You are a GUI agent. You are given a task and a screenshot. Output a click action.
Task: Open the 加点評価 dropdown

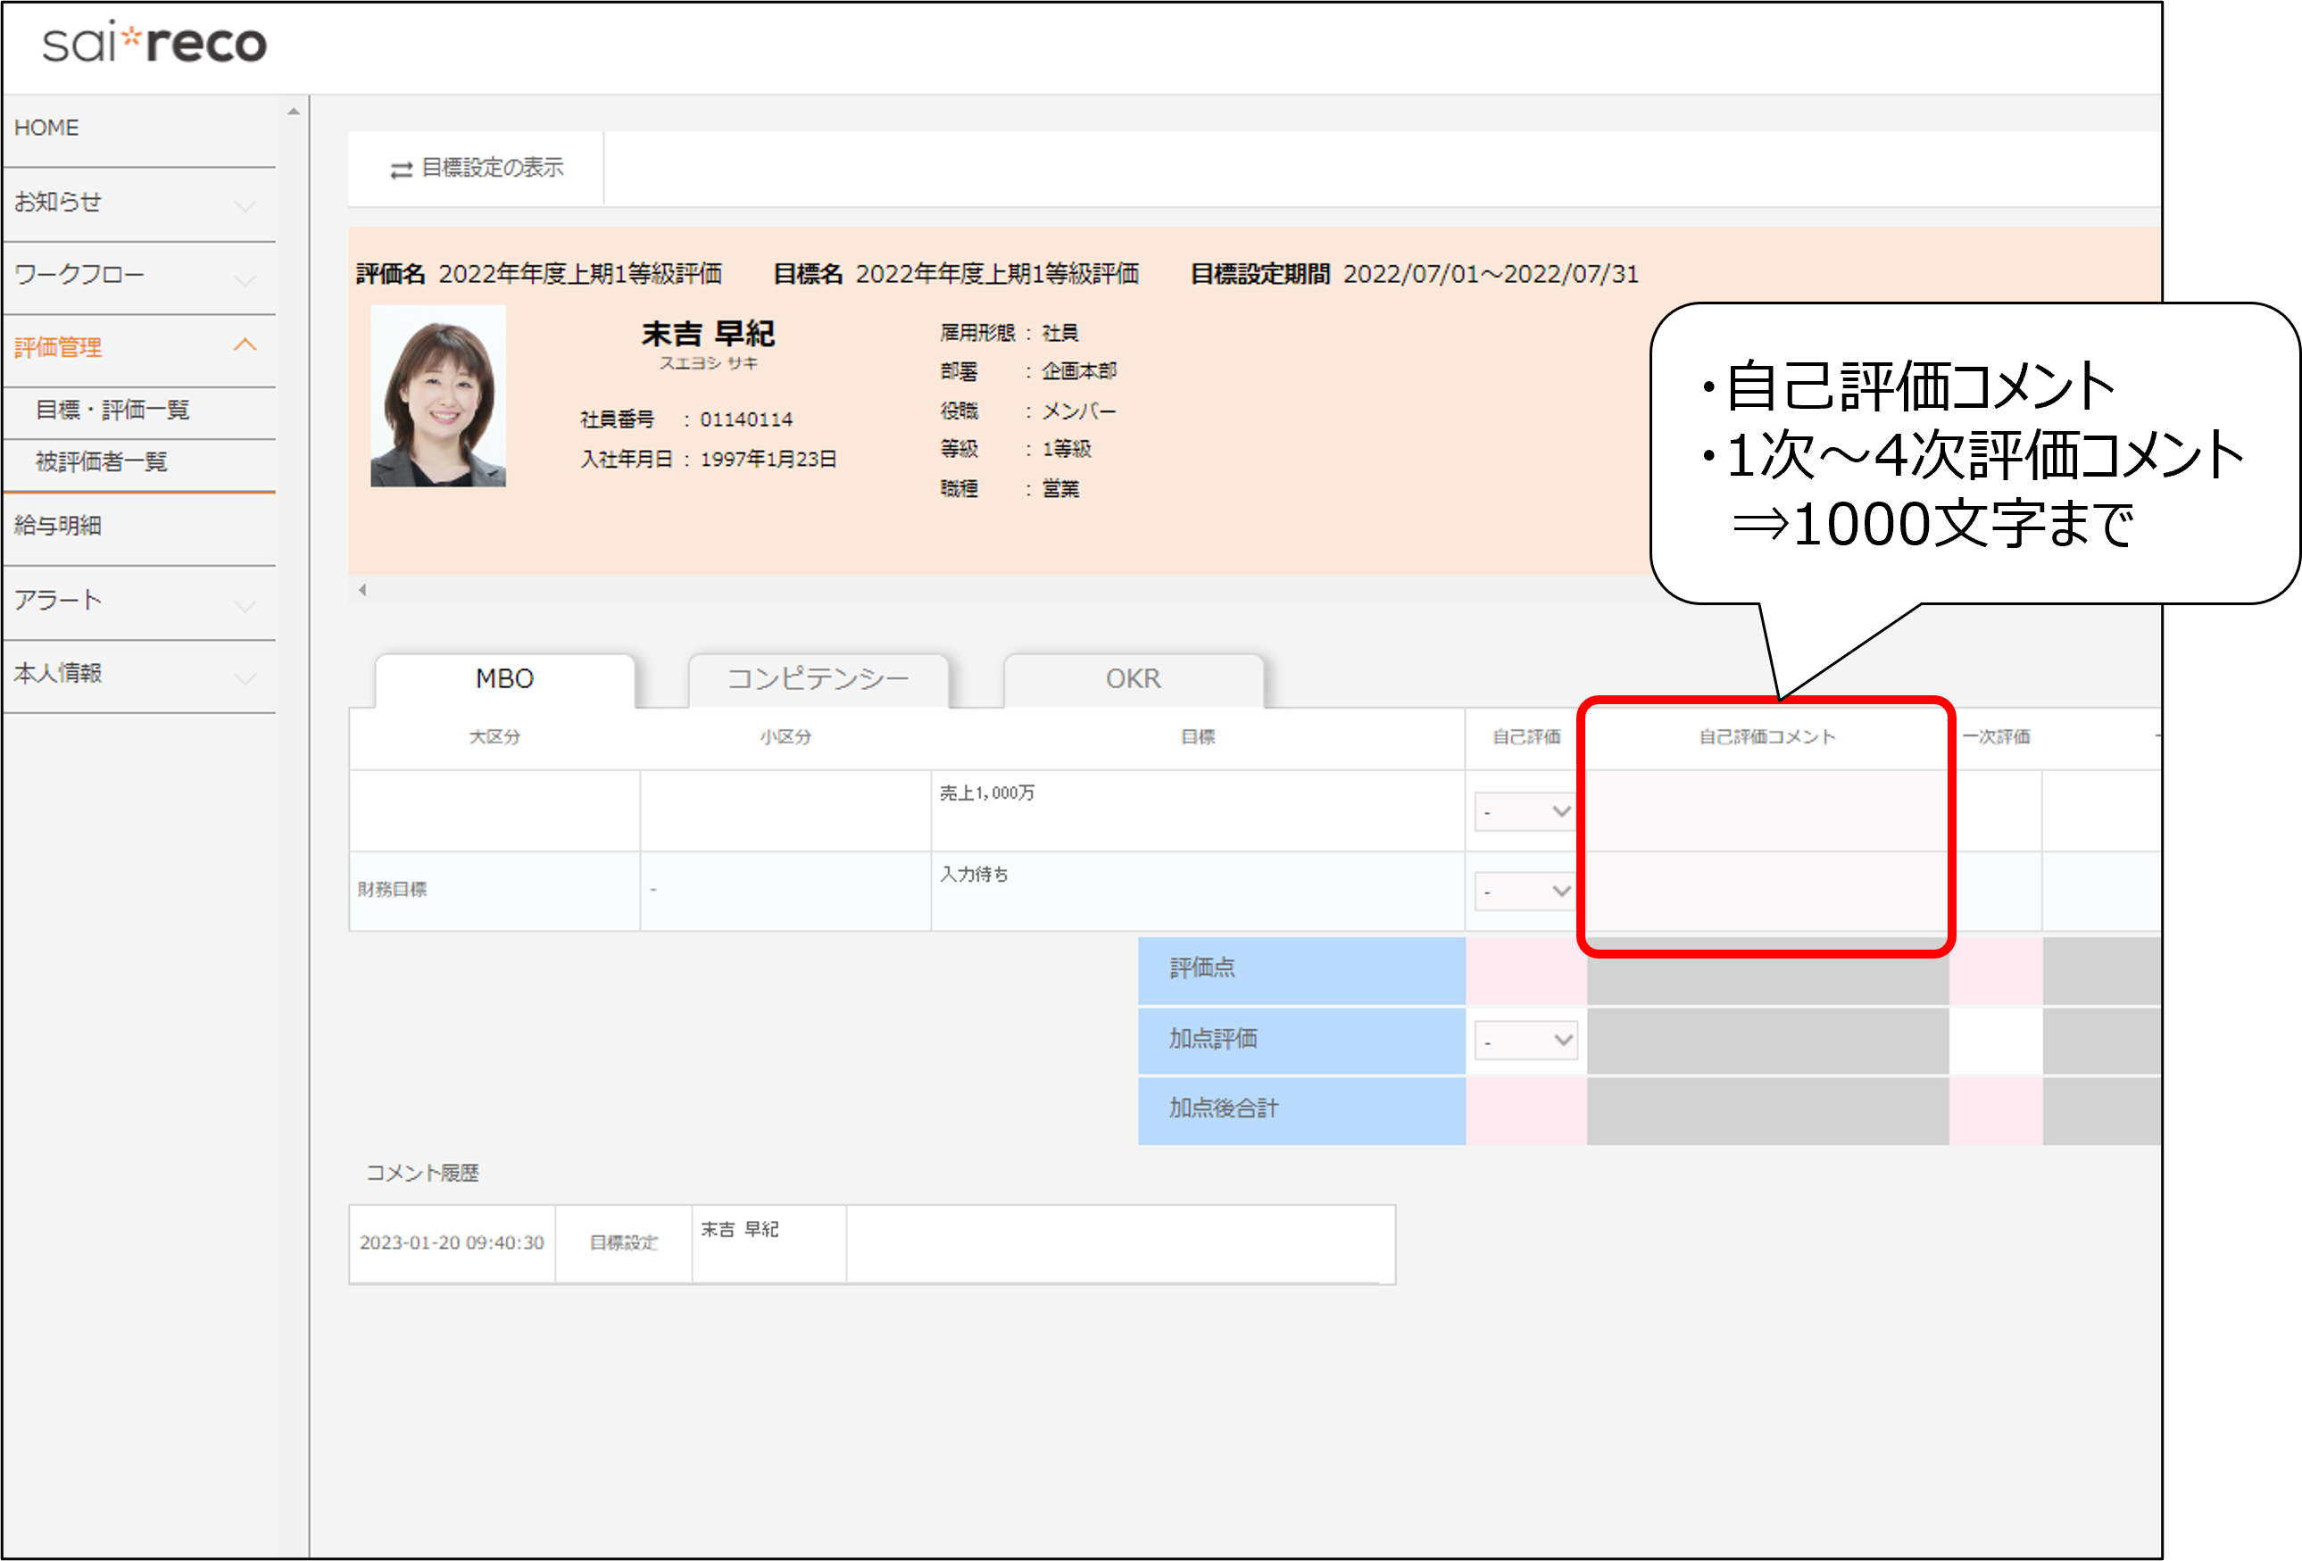[x=1525, y=1041]
